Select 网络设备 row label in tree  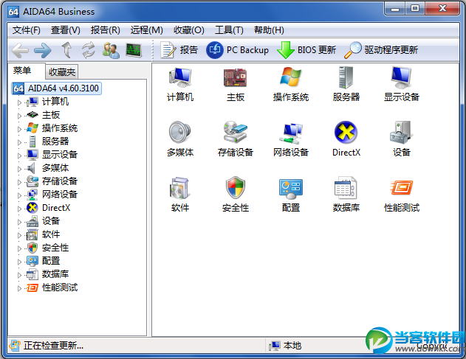[x=60, y=195]
